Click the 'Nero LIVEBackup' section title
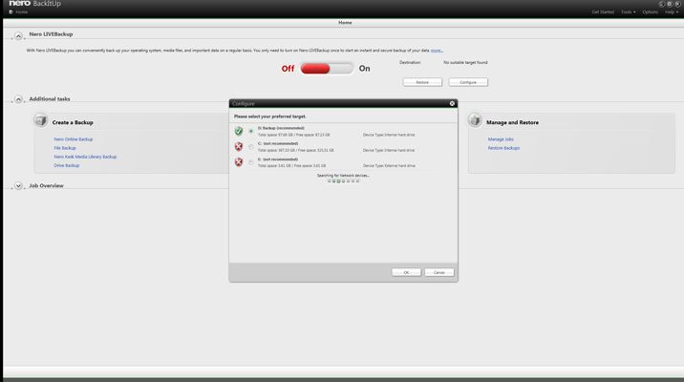 coord(51,34)
